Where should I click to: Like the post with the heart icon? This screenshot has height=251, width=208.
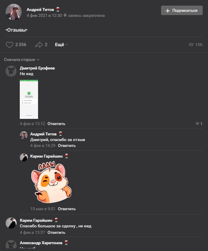pos(9,45)
